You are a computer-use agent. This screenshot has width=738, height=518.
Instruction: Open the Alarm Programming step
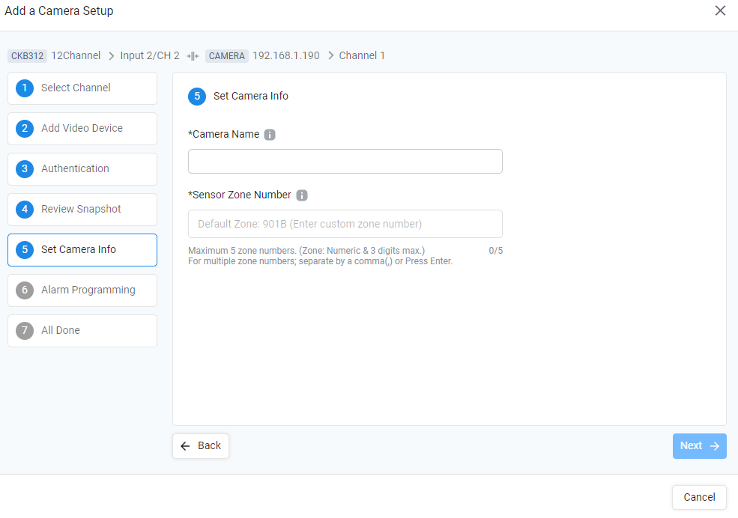click(82, 290)
